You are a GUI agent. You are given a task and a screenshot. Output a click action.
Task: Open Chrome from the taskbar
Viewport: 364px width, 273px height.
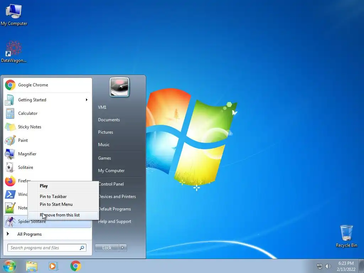click(75, 266)
